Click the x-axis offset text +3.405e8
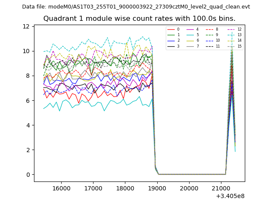The height and width of the screenshot is (204, 272). 230,196
